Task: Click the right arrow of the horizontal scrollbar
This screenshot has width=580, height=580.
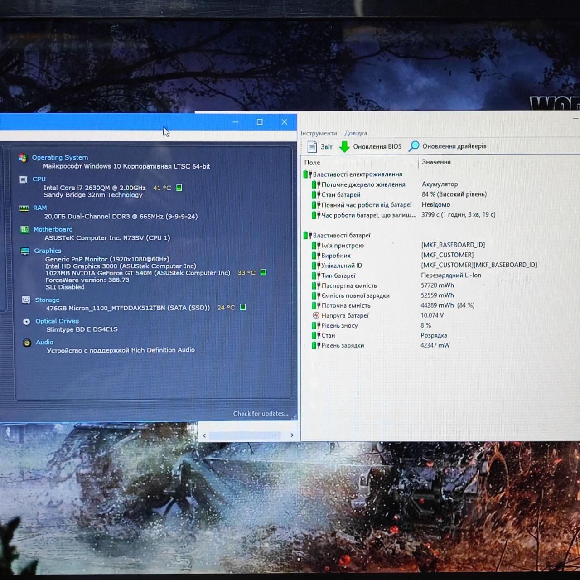Action: click(x=292, y=435)
